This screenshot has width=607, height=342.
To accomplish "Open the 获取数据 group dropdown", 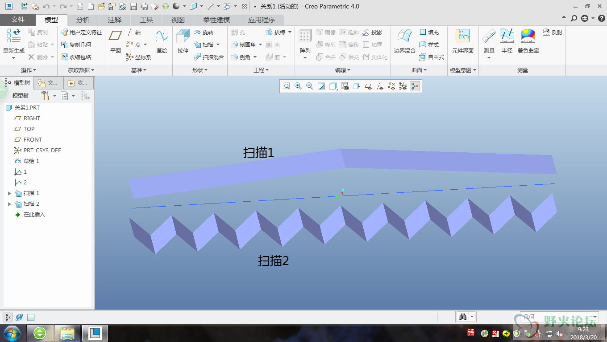I will (81, 70).
